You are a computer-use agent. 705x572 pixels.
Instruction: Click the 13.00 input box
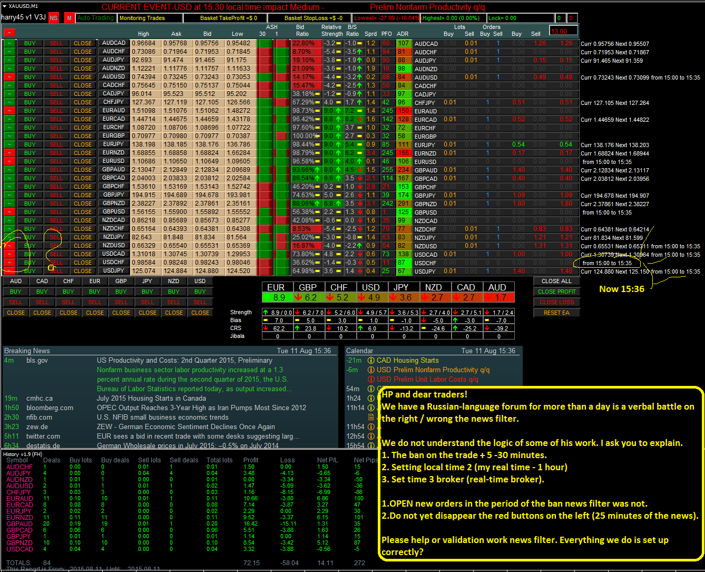coord(563,31)
